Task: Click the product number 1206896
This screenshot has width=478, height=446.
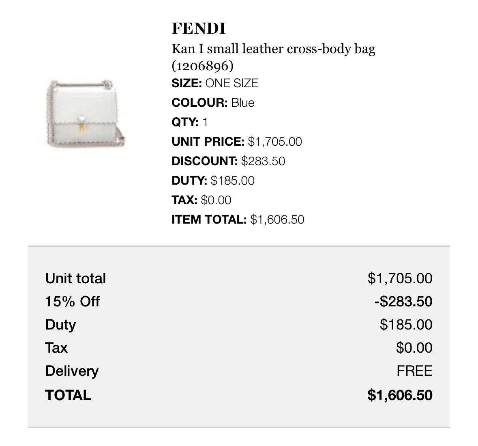Action: point(203,66)
